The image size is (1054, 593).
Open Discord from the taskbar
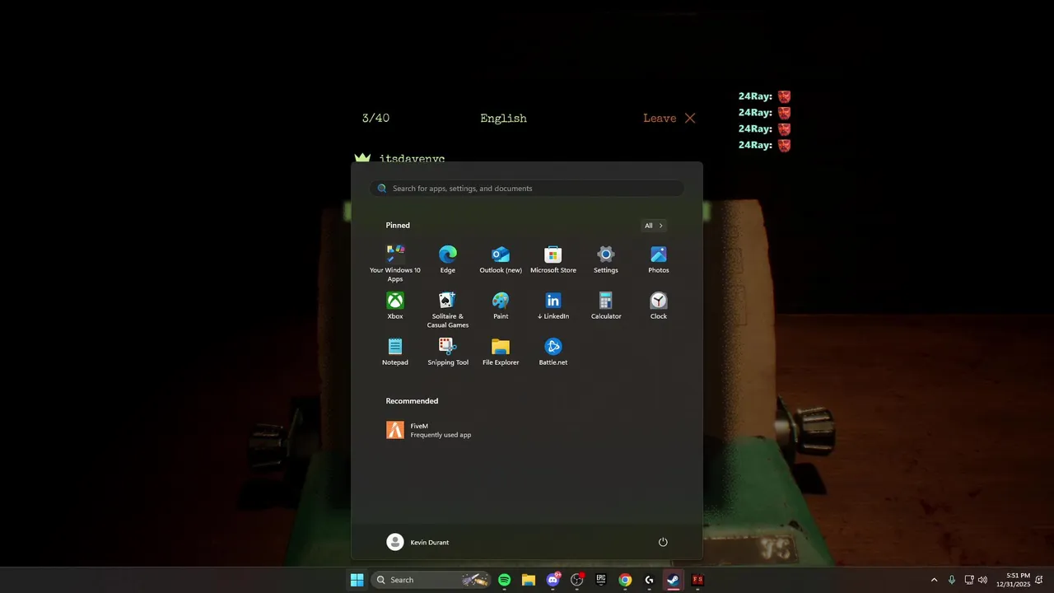click(x=553, y=580)
